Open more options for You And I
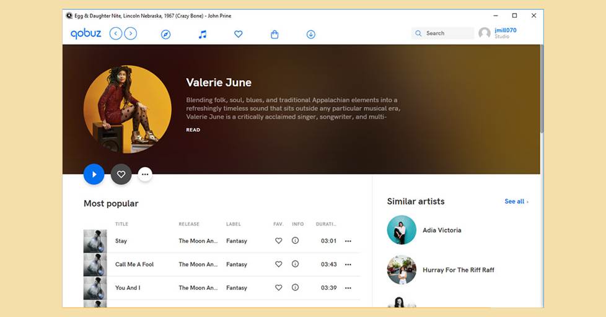 (348, 288)
